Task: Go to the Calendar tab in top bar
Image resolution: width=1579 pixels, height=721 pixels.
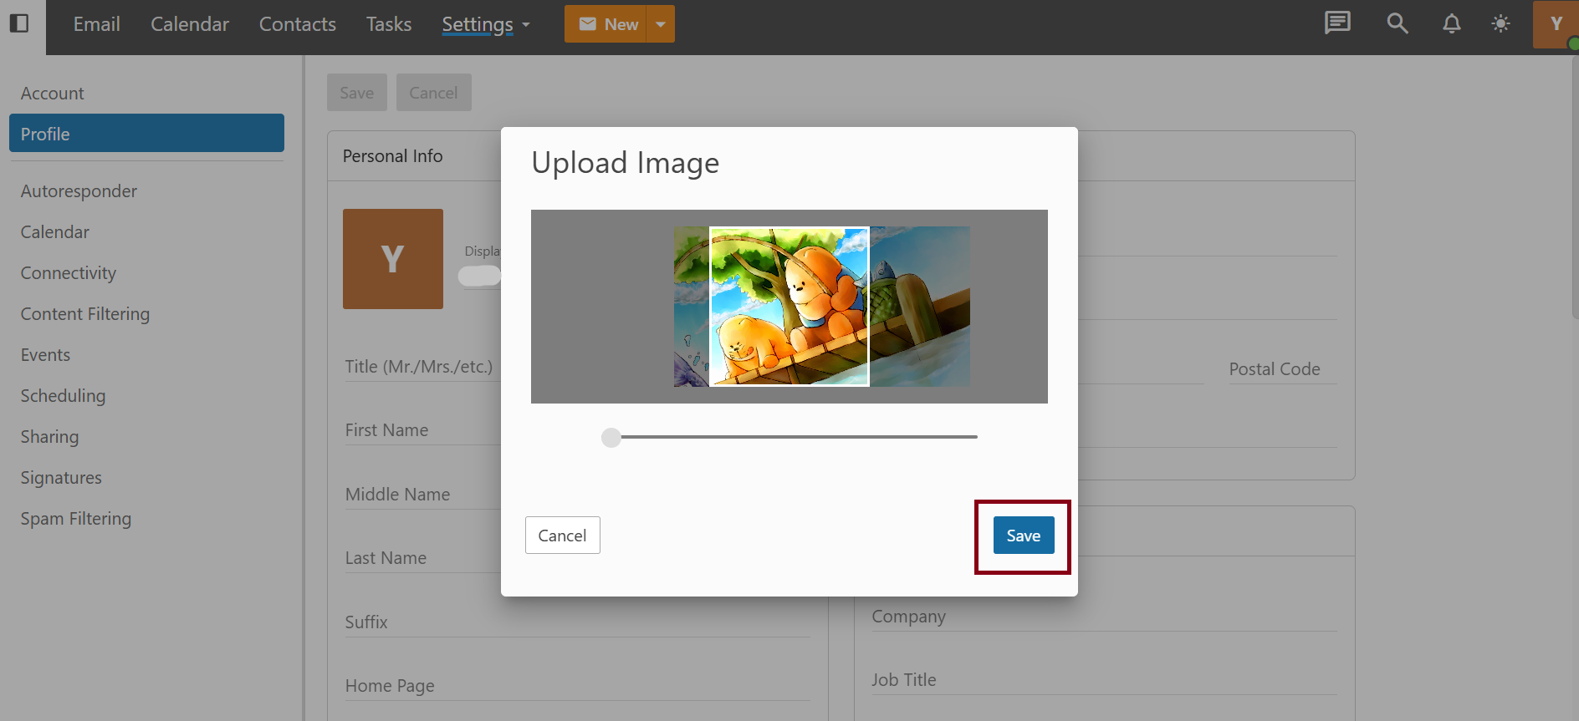Action: click(x=190, y=24)
